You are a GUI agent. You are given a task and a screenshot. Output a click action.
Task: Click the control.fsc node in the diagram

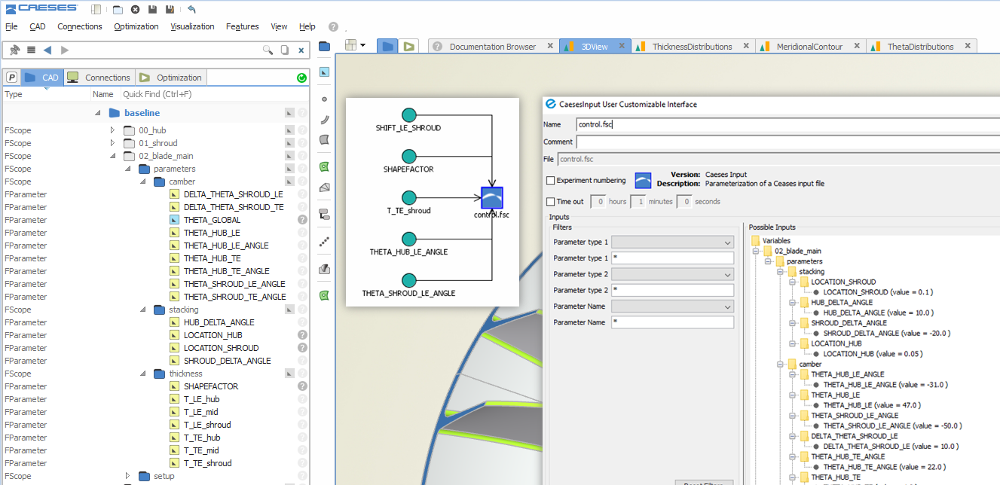(x=491, y=198)
